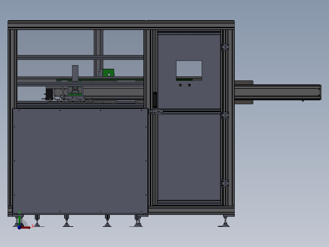Image resolution: width=329 pixels, height=247 pixels.
Task: Select the conveyor rail extending right
Action: click(278, 92)
